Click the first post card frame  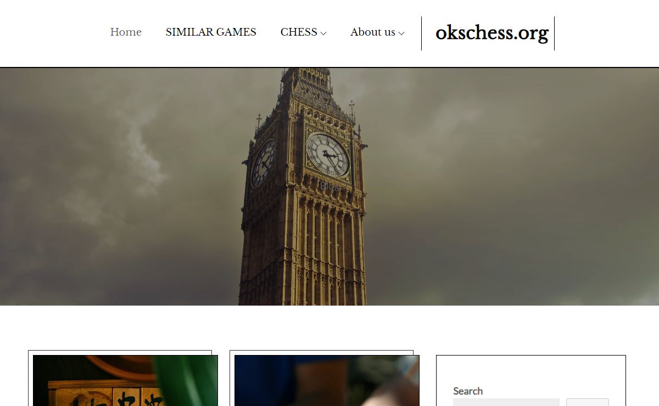coord(120,378)
